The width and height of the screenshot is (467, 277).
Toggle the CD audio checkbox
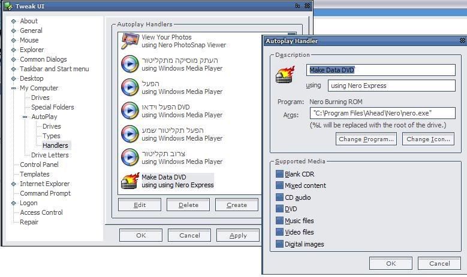pyautogui.click(x=279, y=197)
